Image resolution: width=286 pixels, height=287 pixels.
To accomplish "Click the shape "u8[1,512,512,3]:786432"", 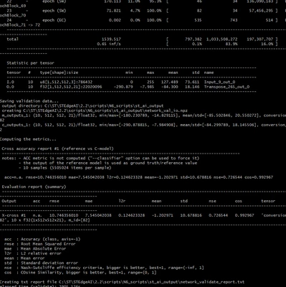I will pyautogui.click(x=66, y=82).
